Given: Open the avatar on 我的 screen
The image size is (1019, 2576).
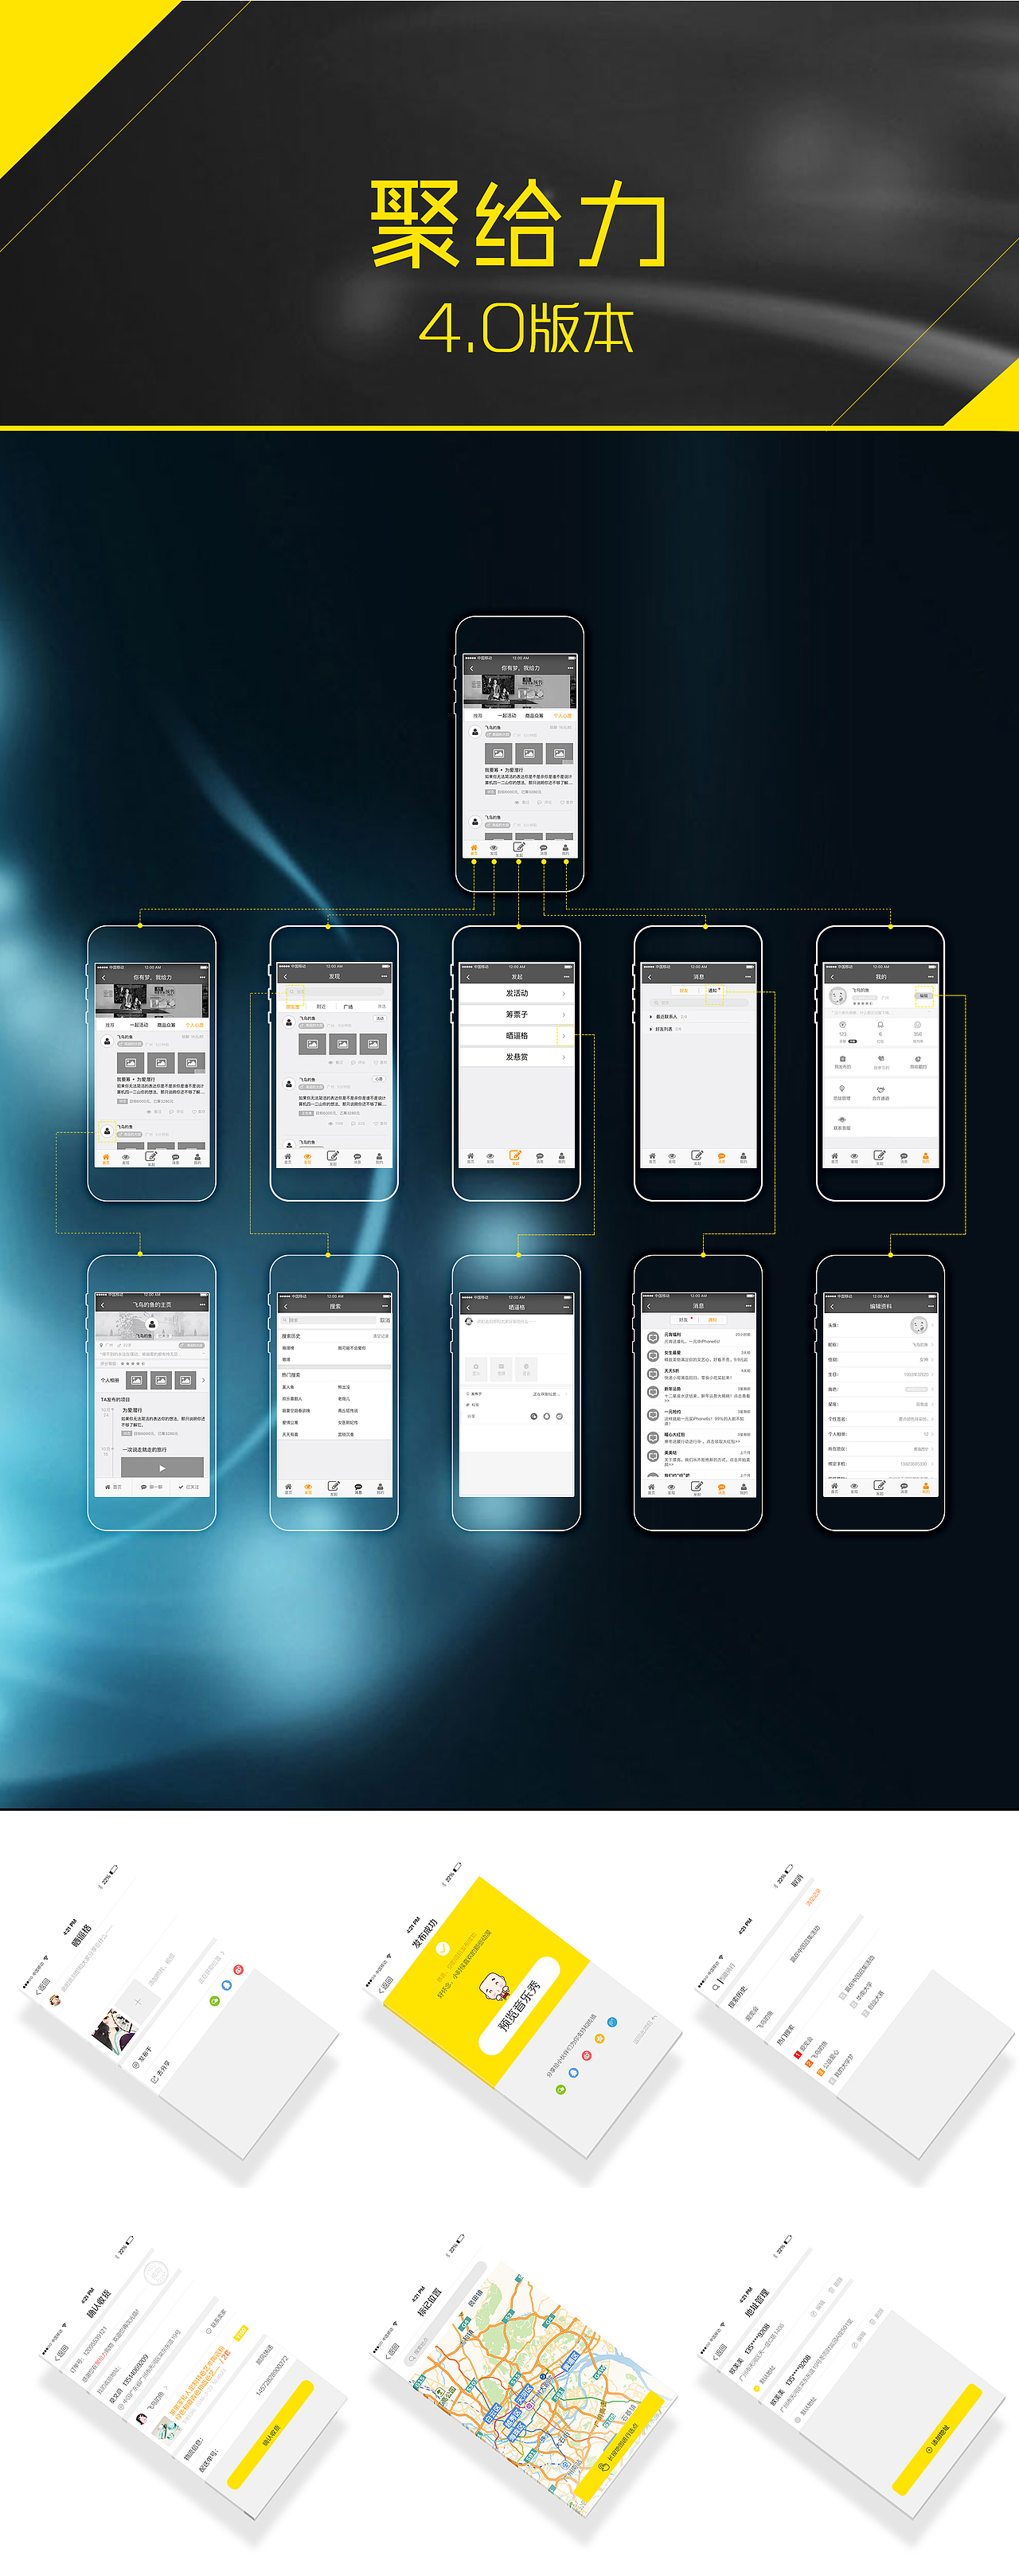Looking at the screenshot, I should pyautogui.click(x=838, y=996).
